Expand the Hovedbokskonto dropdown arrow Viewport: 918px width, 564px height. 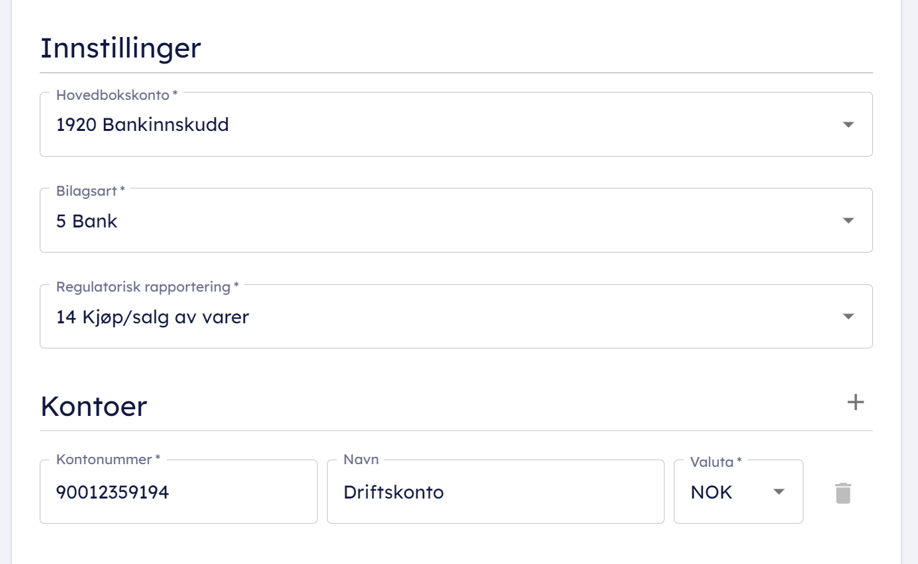pos(848,125)
